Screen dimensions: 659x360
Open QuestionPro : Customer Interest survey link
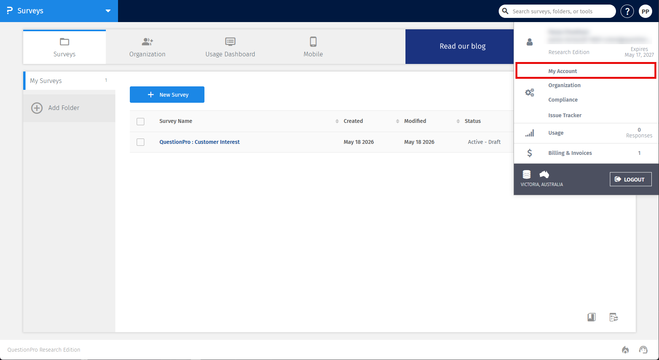click(199, 142)
